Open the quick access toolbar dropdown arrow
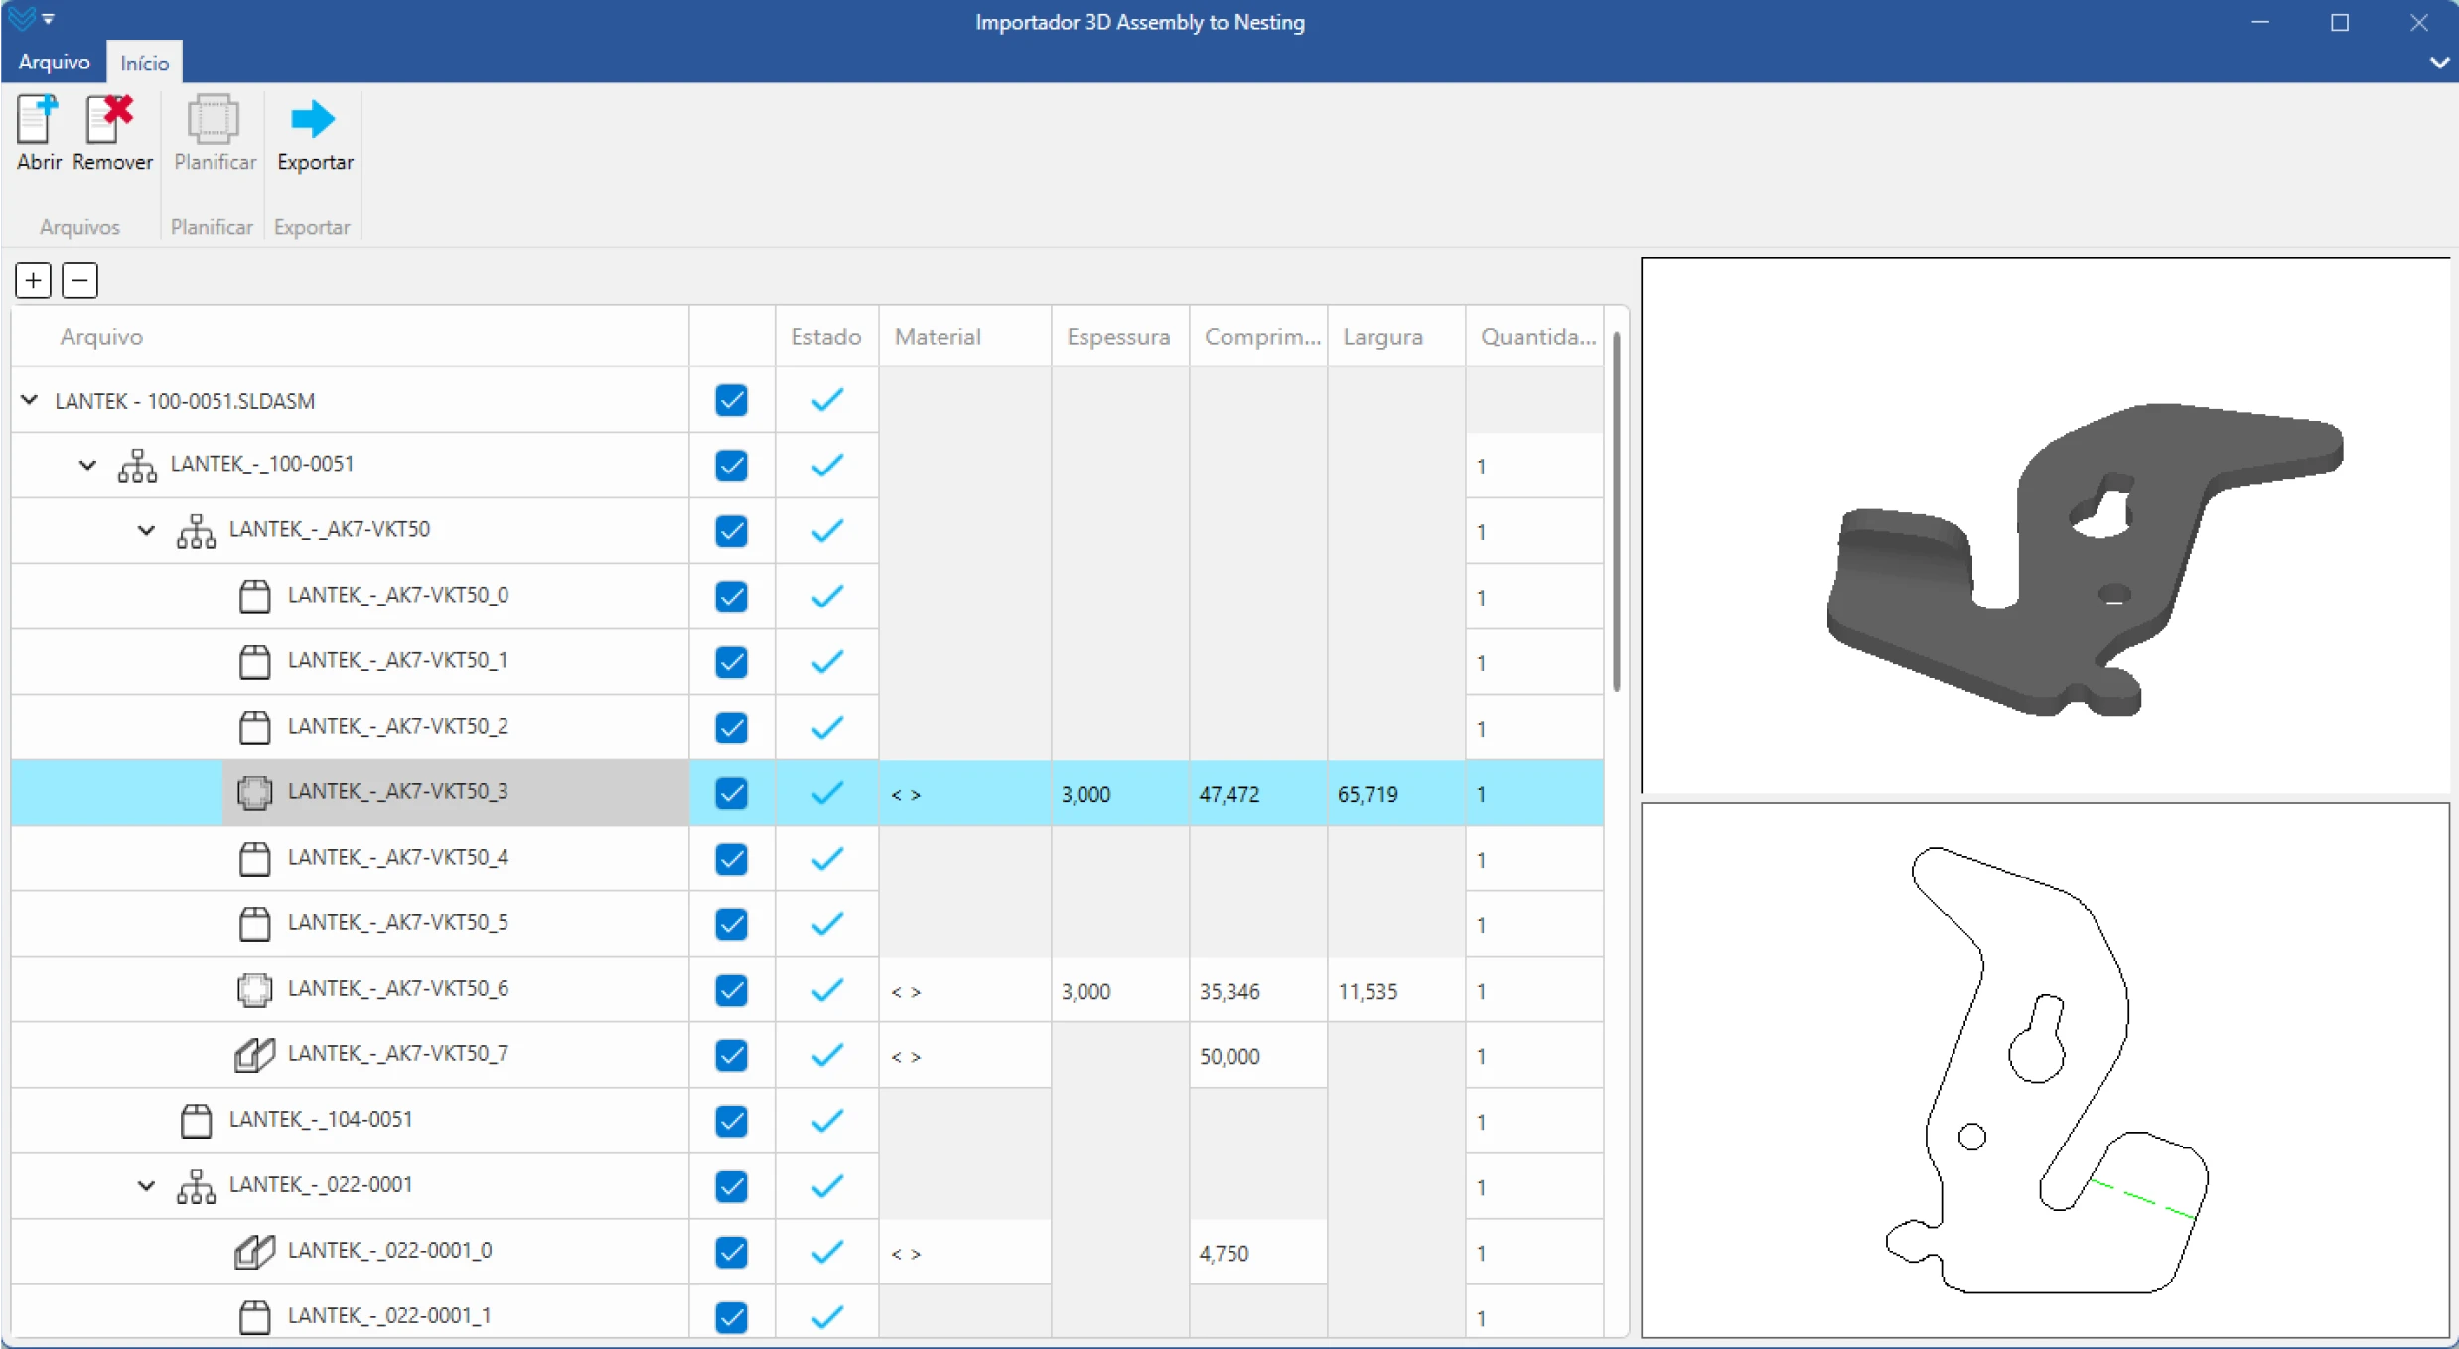 point(48,19)
